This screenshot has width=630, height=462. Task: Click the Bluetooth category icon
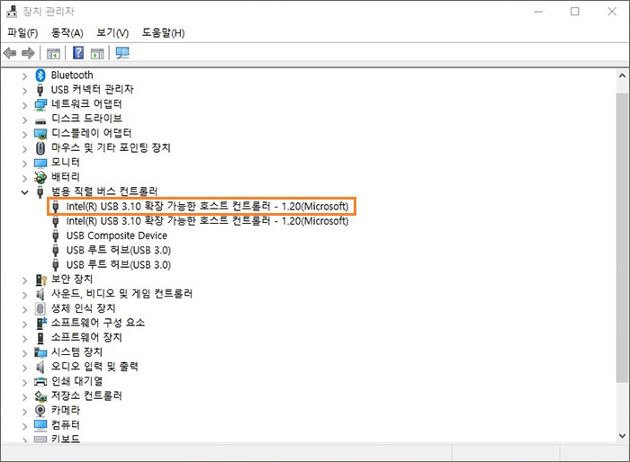click(40, 76)
